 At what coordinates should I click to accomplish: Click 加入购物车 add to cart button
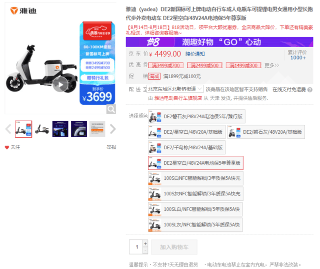click(174, 247)
